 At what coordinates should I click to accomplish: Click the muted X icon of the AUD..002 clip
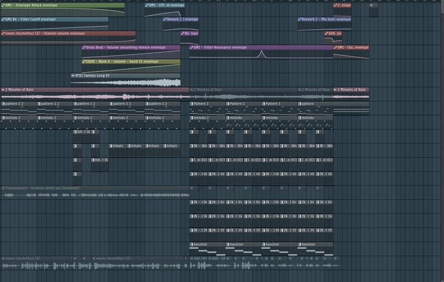pyautogui.click(x=191, y=259)
